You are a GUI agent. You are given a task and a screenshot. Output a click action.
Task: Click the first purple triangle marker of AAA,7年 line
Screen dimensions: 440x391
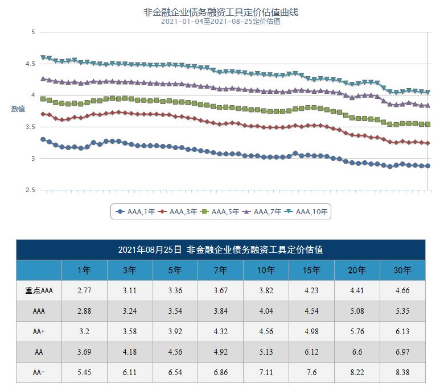43,79
